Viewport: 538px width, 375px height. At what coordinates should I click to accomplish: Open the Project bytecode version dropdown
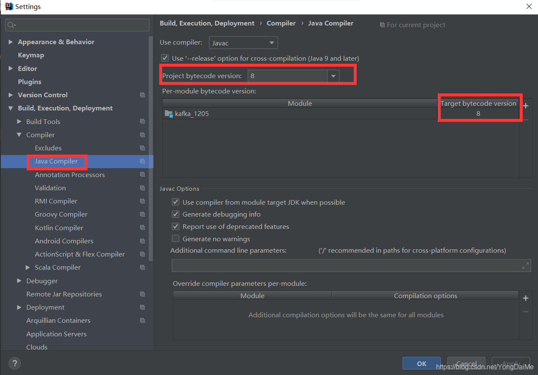[x=334, y=76]
